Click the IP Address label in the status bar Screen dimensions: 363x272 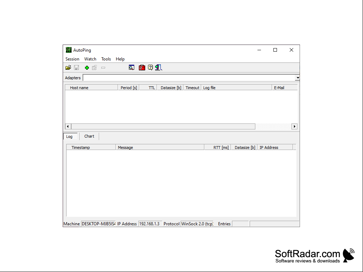pyautogui.click(x=127, y=224)
